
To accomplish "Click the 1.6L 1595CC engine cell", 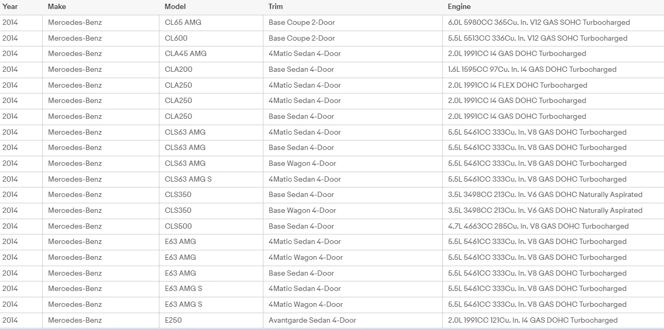I will pyautogui.click(x=553, y=70).
